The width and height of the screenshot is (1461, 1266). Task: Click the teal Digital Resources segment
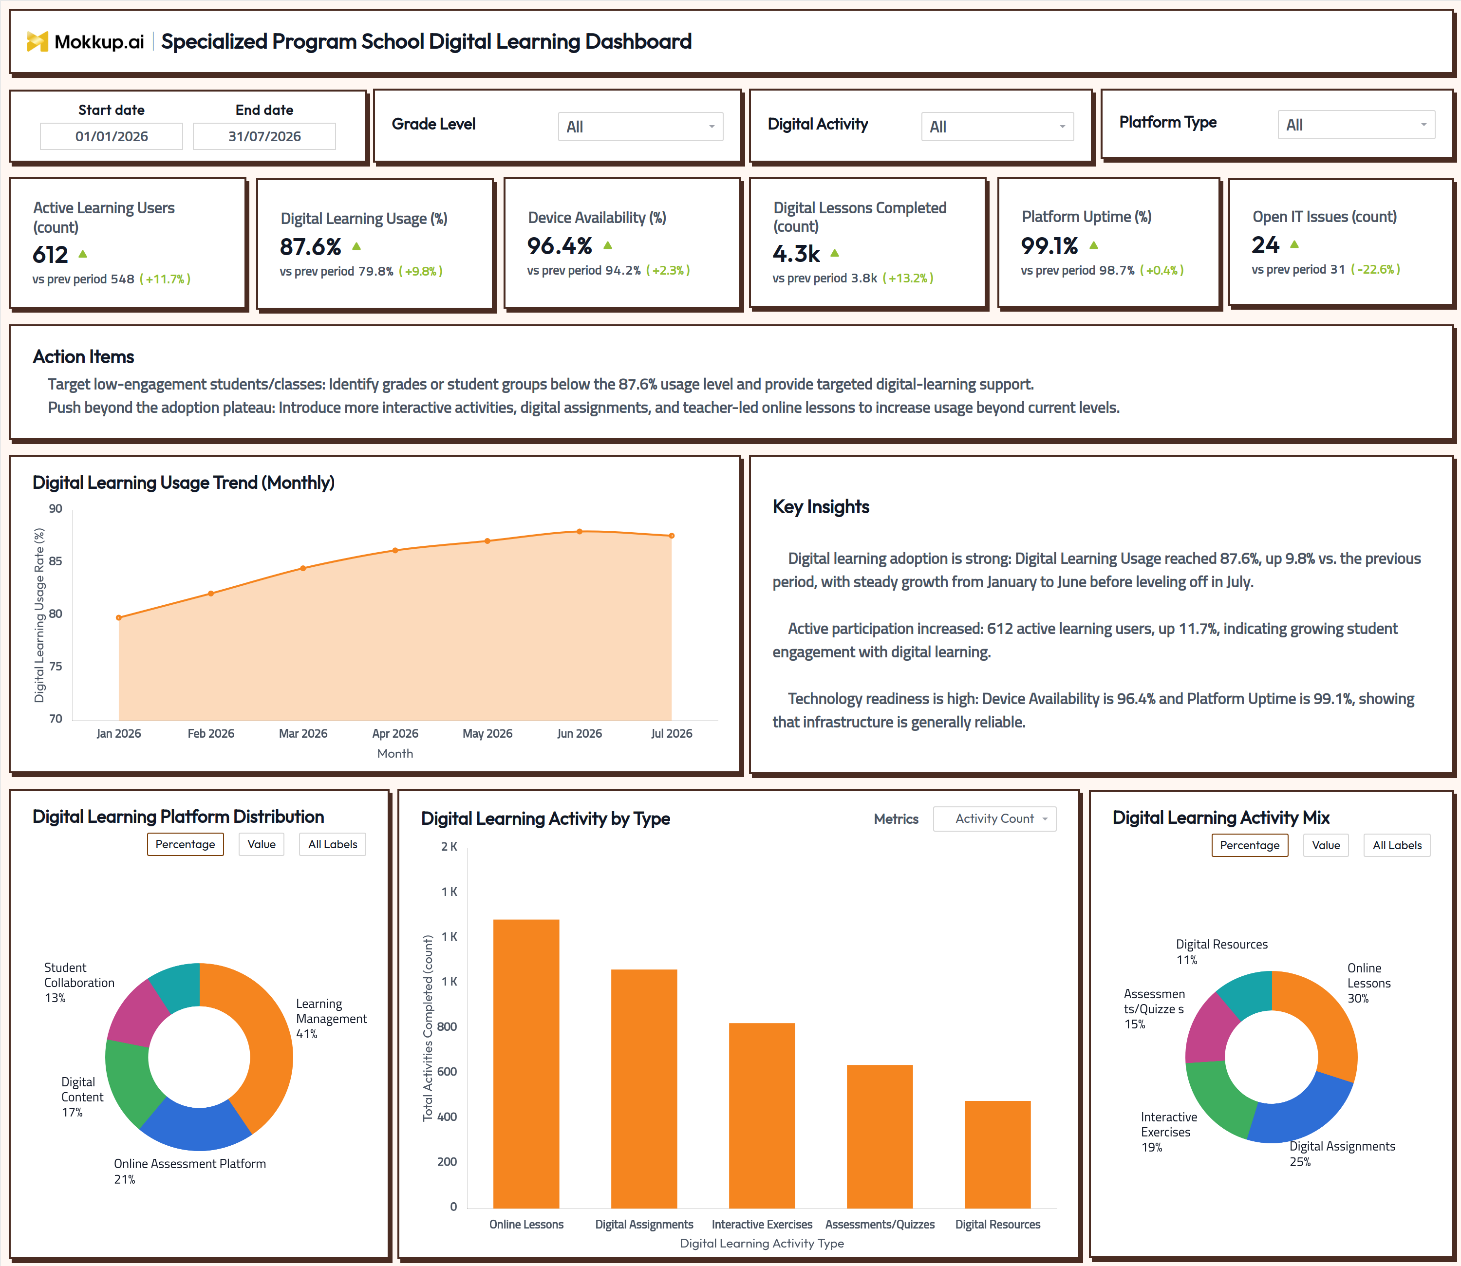tap(1249, 993)
